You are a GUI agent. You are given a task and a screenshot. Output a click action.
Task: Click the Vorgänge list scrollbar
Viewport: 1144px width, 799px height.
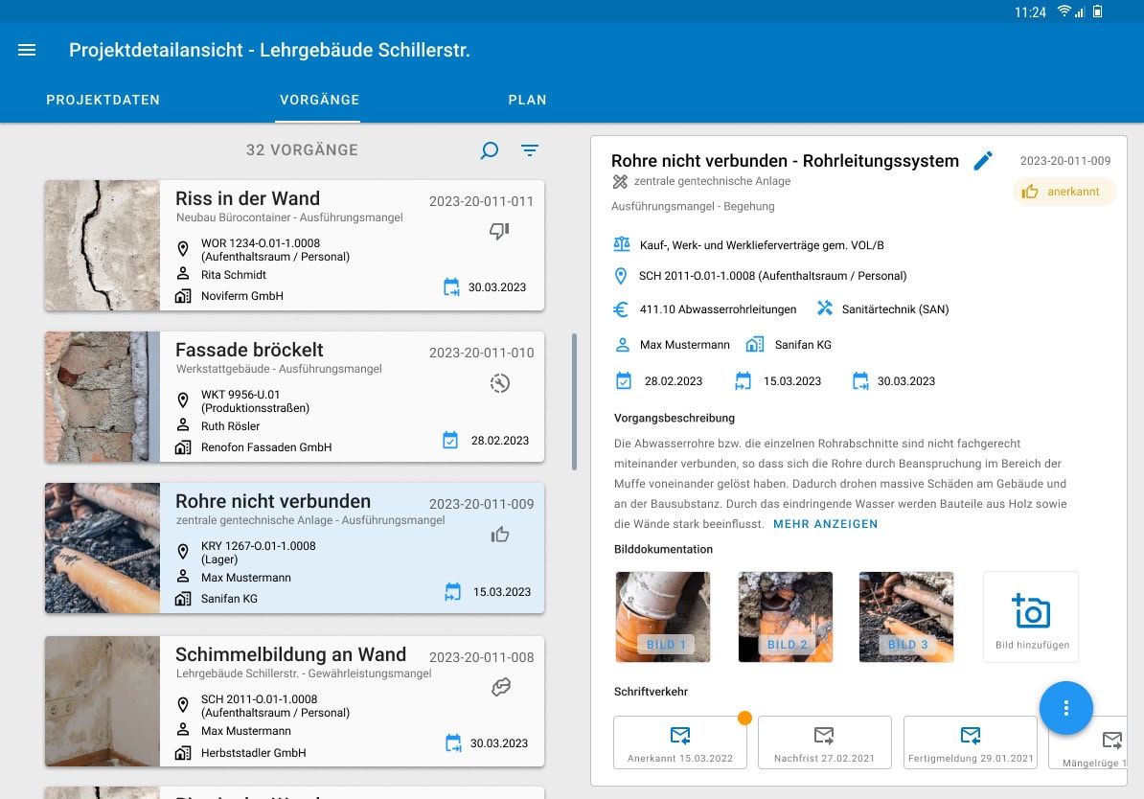click(x=575, y=401)
